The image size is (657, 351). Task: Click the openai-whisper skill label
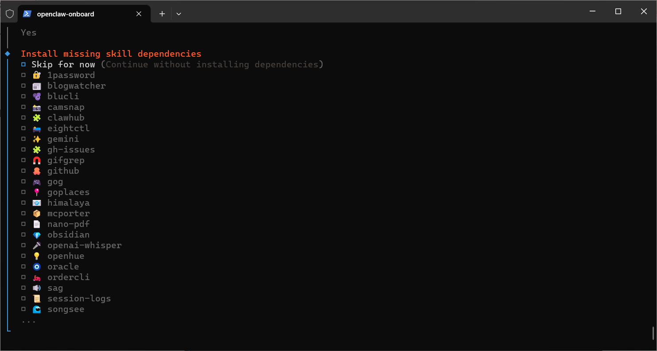[x=84, y=246]
